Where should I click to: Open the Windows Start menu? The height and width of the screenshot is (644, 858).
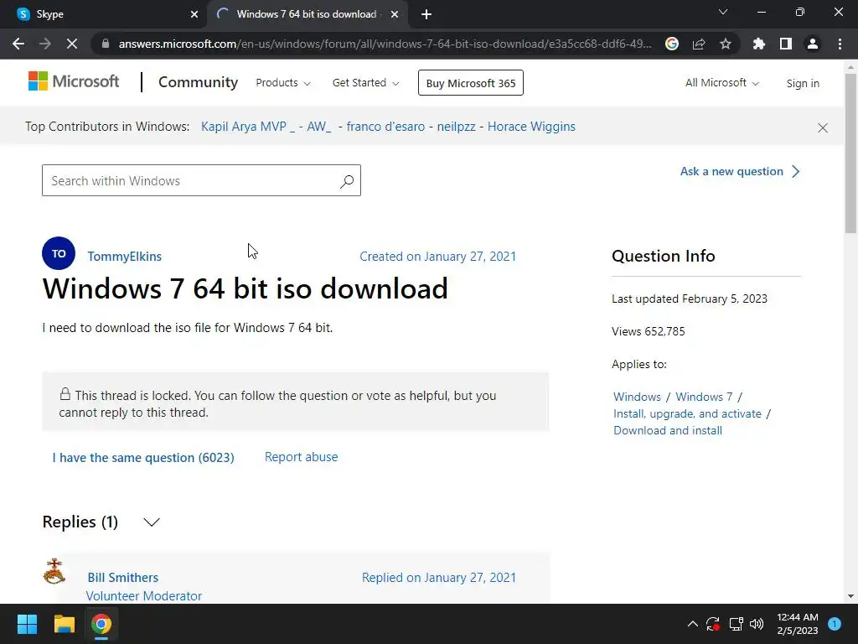(x=27, y=624)
